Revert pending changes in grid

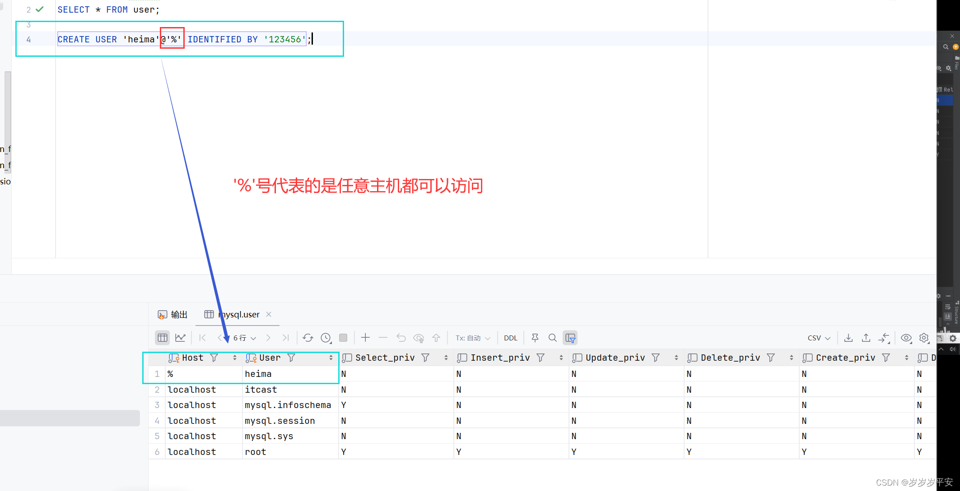(x=401, y=338)
